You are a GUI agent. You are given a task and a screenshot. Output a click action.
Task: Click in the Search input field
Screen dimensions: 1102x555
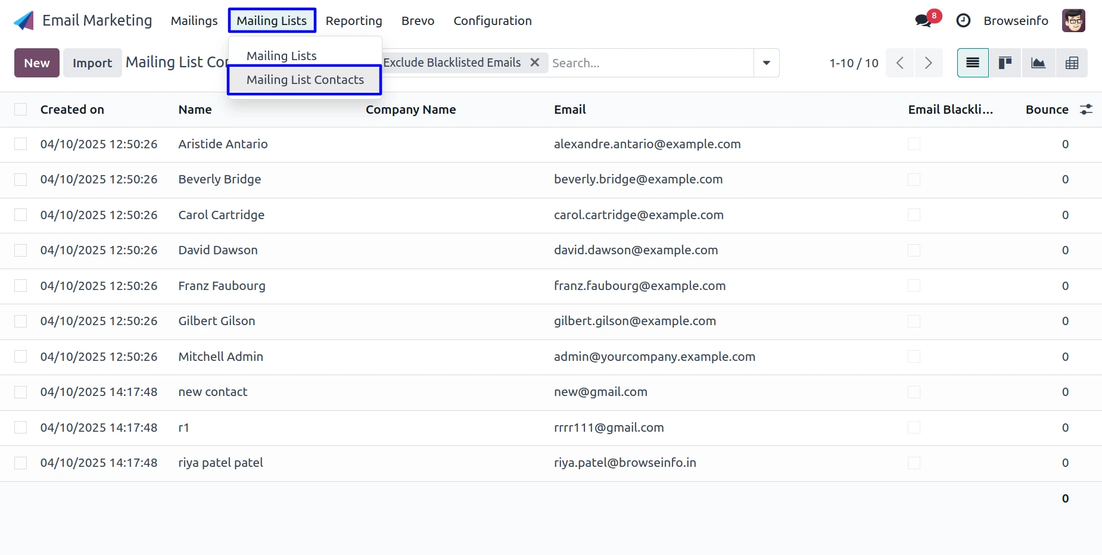point(649,63)
